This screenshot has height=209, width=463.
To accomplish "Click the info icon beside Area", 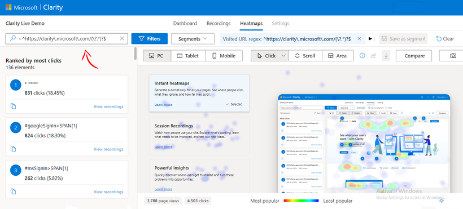I will pyautogui.click(x=362, y=55).
